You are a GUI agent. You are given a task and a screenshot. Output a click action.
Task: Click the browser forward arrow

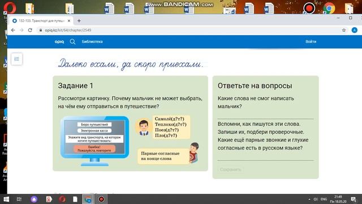point(21,30)
